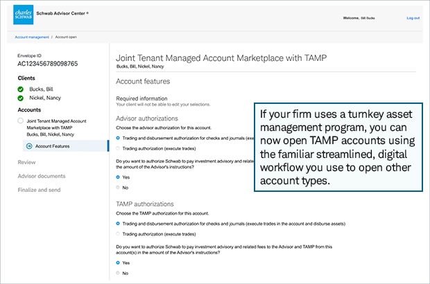Click the empty status circle for Joint Tenant account
Viewport: 430px width, 284px height.
pyautogui.click(x=20, y=121)
